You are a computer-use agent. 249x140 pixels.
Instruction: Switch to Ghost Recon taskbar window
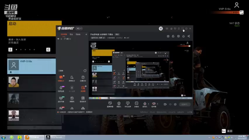(55, 137)
